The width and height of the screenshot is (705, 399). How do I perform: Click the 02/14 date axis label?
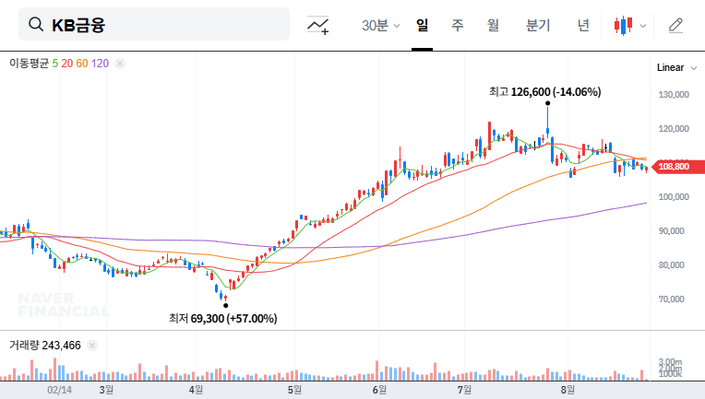[x=59, y=390]
